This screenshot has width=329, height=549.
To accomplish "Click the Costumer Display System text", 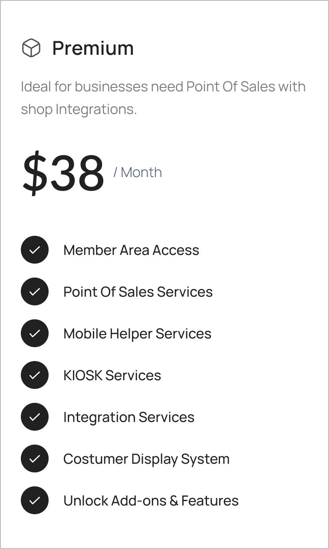I will (x=146, y=459).
